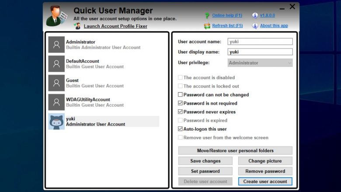341x192 pixels.
Task: Click the v1.8.0.0 version link
Action: tap(268, 15)
